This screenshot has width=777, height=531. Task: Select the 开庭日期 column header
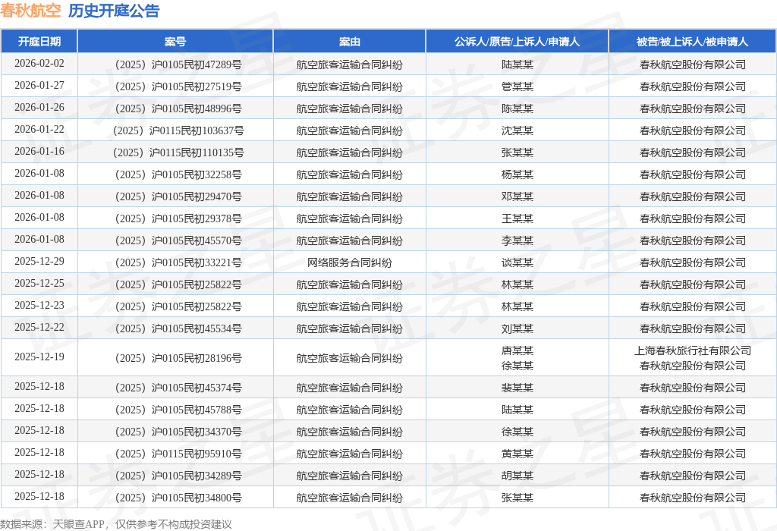pyautogui.click(x=39, y=42)
